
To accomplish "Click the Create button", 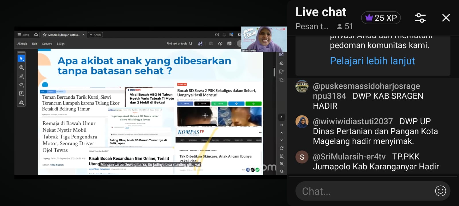I will pyautogui.click(x=95, y=35).
